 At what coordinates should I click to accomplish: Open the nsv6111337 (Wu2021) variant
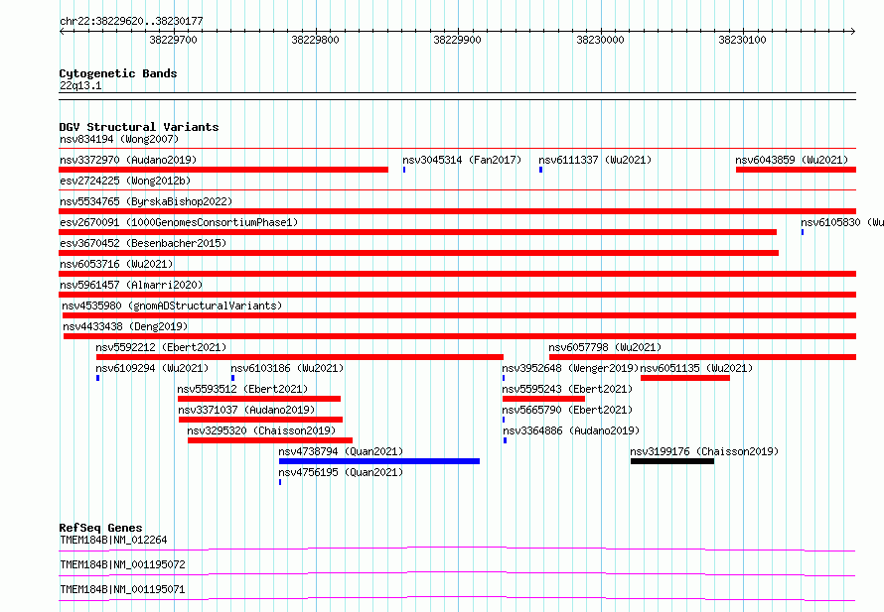click(595, 160)
